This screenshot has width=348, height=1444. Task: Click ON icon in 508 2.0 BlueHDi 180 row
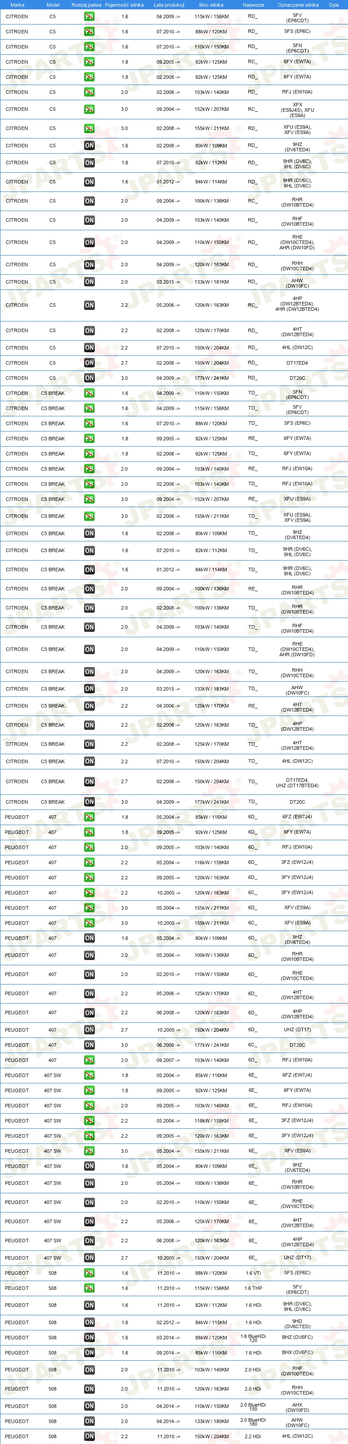(89, 1422)
